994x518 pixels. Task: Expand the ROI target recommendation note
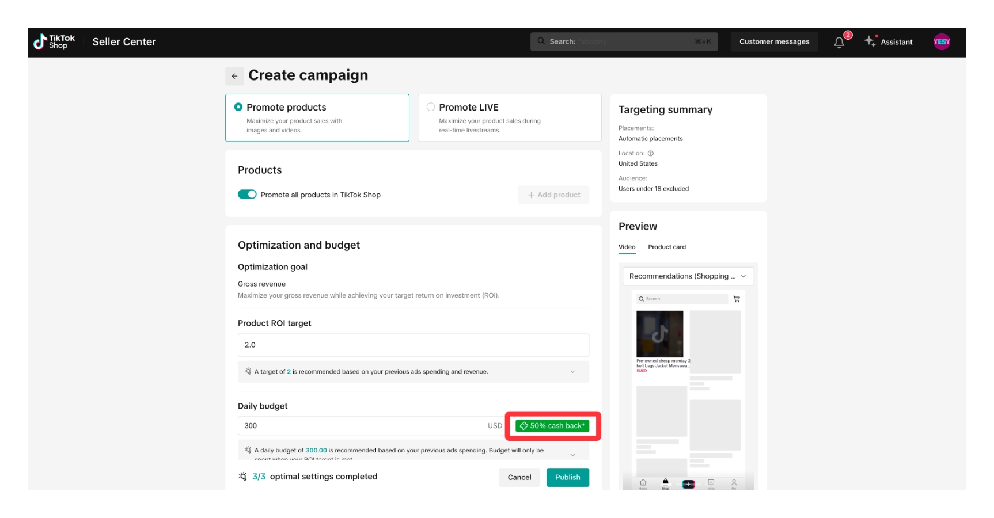(x=572, y=372)
